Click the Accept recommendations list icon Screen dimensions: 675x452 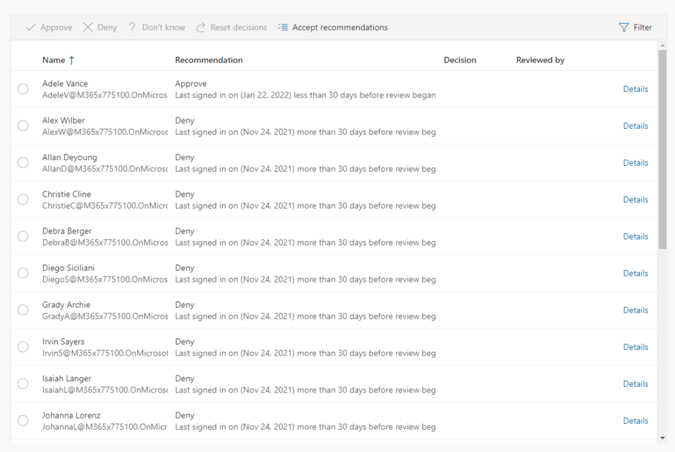(x=283, y=28)
